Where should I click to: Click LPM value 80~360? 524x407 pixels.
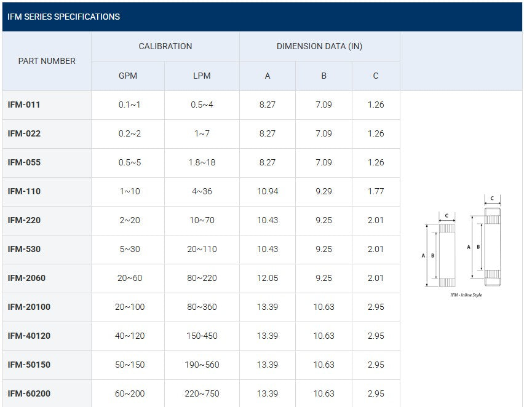click(x=202, y=307)
